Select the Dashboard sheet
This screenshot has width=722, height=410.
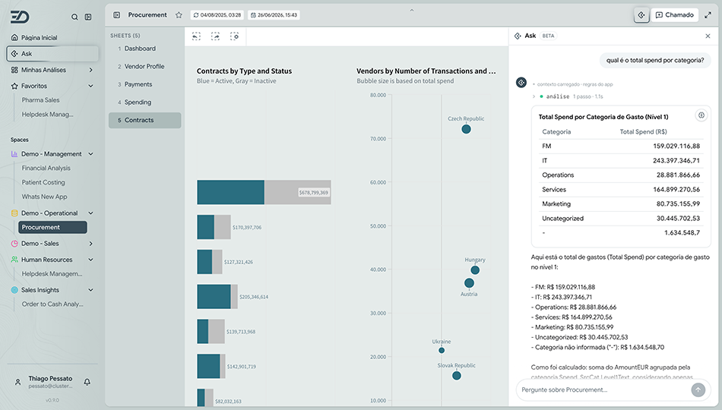coord(144,49)
